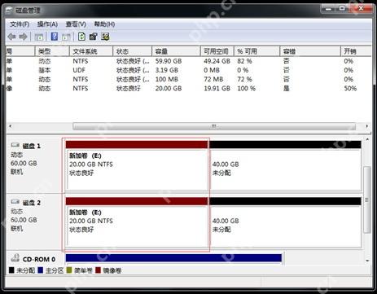The height and width of the screenshot is (294, 377).
Task: Sort by the 状态 column header
Action: (x=132, y=51)
